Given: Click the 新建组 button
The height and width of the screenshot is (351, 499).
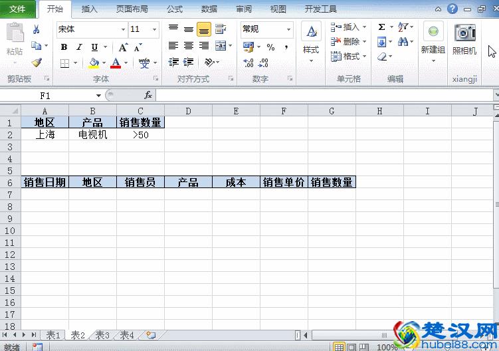Looking at the screenshot, I should tap(433, 40).
